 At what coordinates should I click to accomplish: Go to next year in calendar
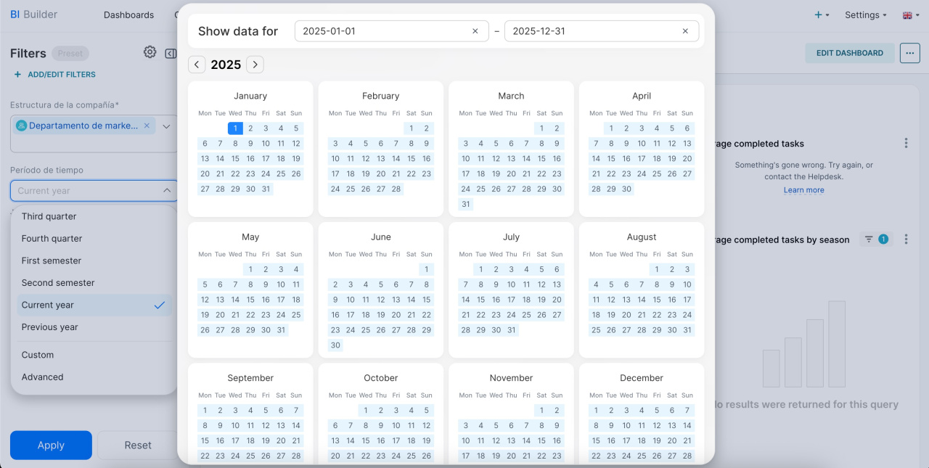pos(255,65)
